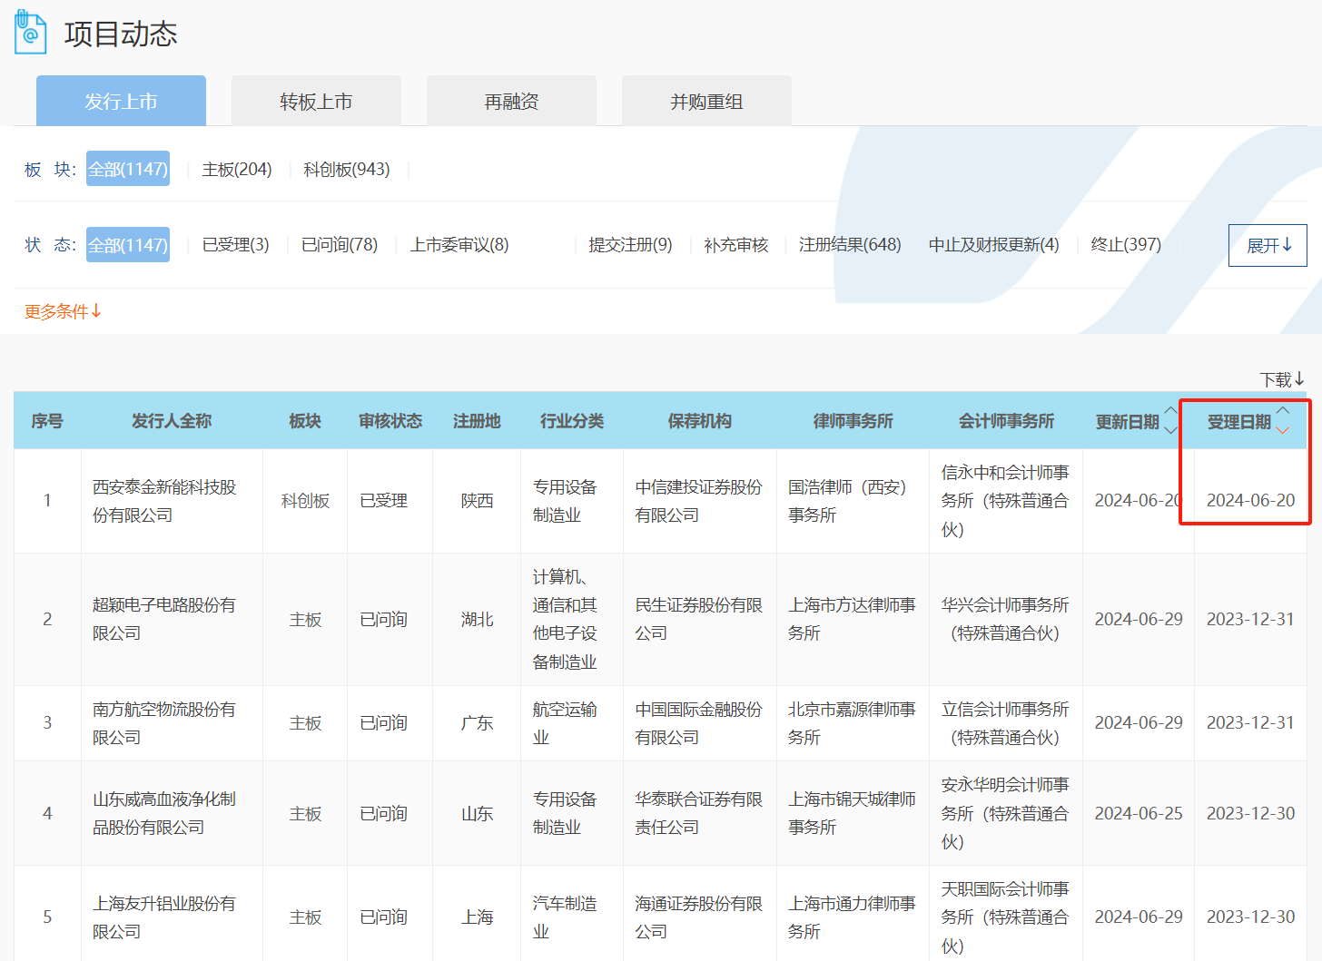1322x961 pixels.
Task: Click the project dynamics document icon
Action: (x=30, y=33)
